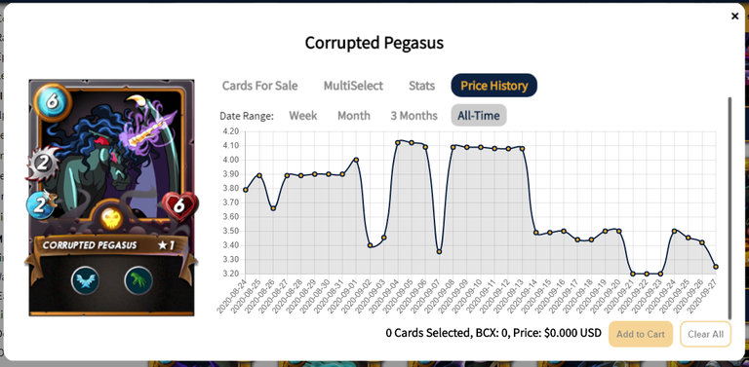Select the All-Time date range

[479, 115]
